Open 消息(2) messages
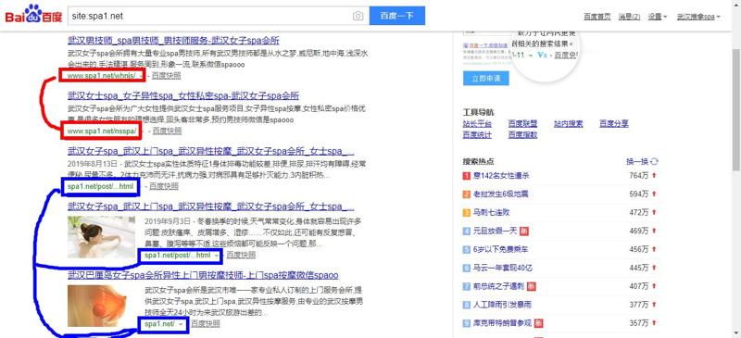741x338 pixels. (x=630, y=17)
